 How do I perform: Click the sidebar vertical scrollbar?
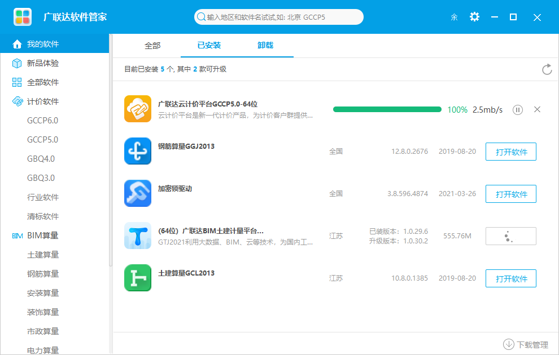(x=111, y=149)
